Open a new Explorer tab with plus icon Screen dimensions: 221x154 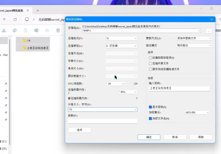pyautogui.click(x=38, y=11)
